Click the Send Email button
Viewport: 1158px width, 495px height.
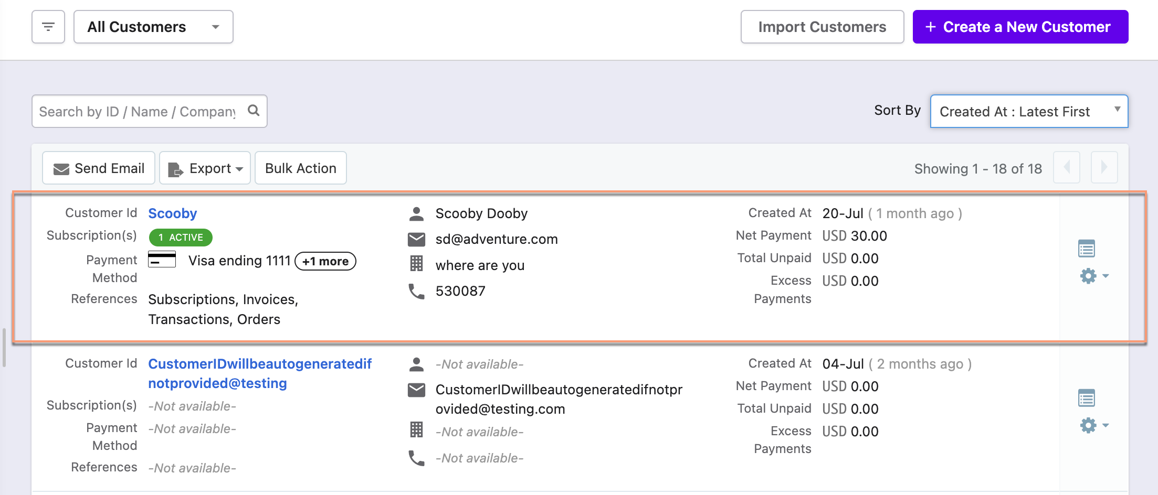(99, 168)
